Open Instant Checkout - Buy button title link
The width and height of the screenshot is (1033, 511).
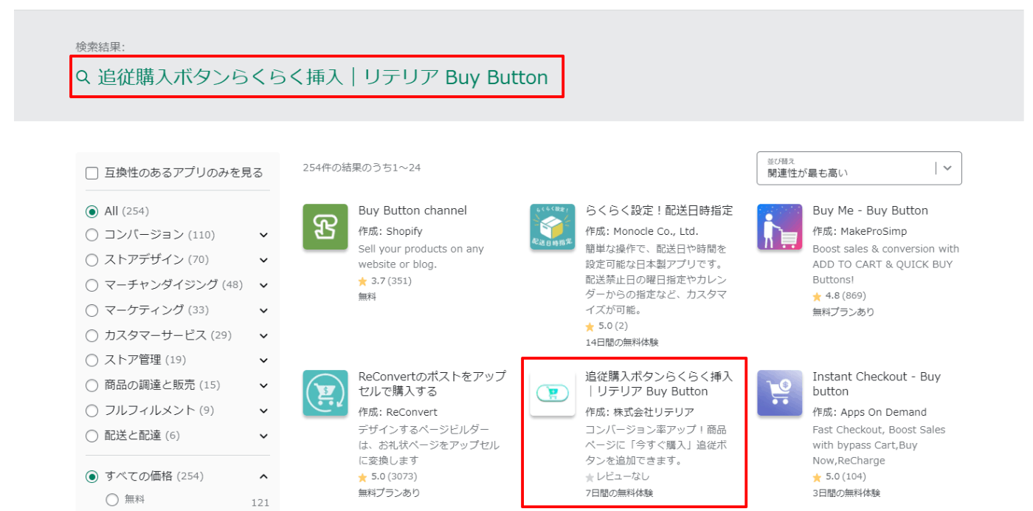pyautogui.click(x=877, y=384)
